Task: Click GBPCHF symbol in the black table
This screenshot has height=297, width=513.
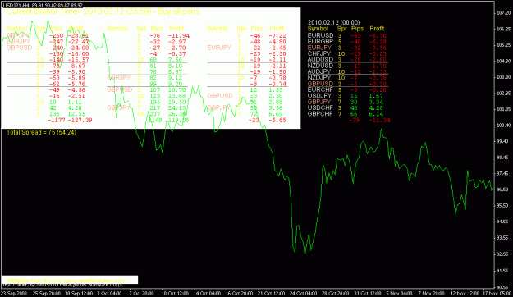Action: coord(320,114)
